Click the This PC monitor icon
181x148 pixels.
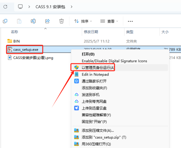pyautogui.click(x=20, y=7)
